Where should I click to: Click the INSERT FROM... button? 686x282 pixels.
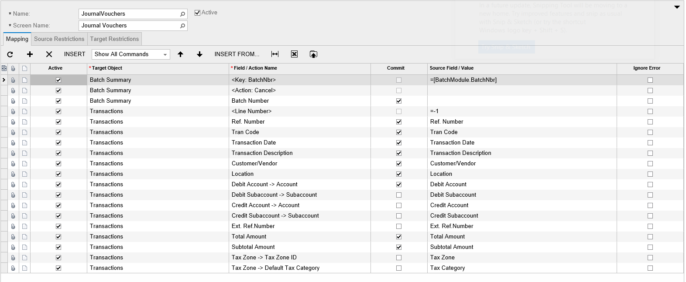tap(237, 54)
